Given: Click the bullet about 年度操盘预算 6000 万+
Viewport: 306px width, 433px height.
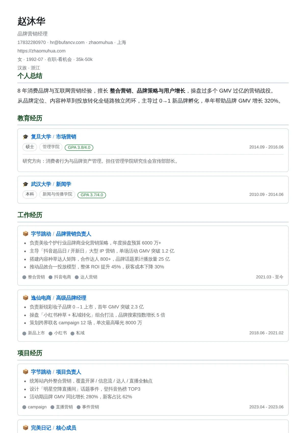Looking at the screenshot, I should 95,243.
